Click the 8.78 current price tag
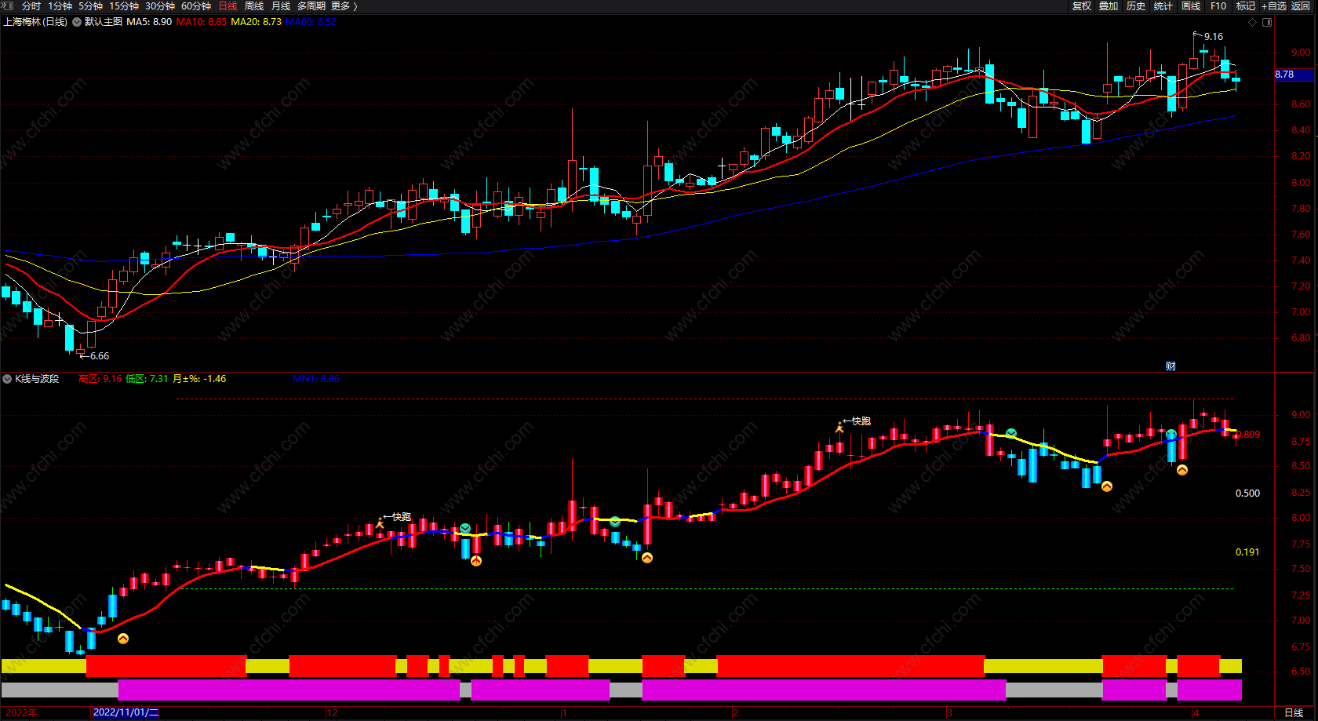The height and width of the screenshot is (721, 1318). (x=1295, y=75)
